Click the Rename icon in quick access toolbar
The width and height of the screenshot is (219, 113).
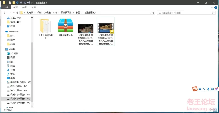coord(29,3)
